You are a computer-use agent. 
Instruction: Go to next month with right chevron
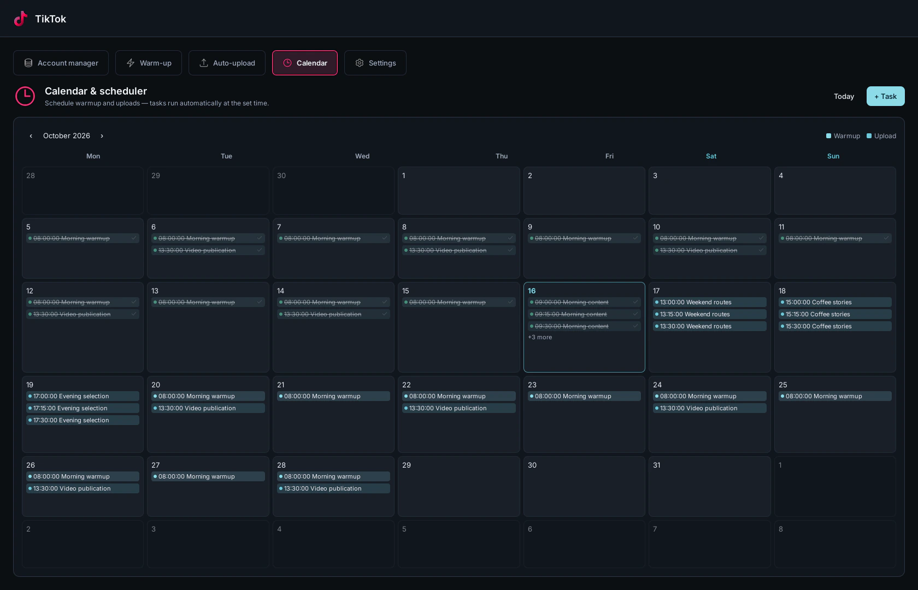click(102, 136)
